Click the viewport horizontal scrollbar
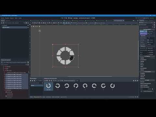156x117 pixels. (x=90, y=76)
